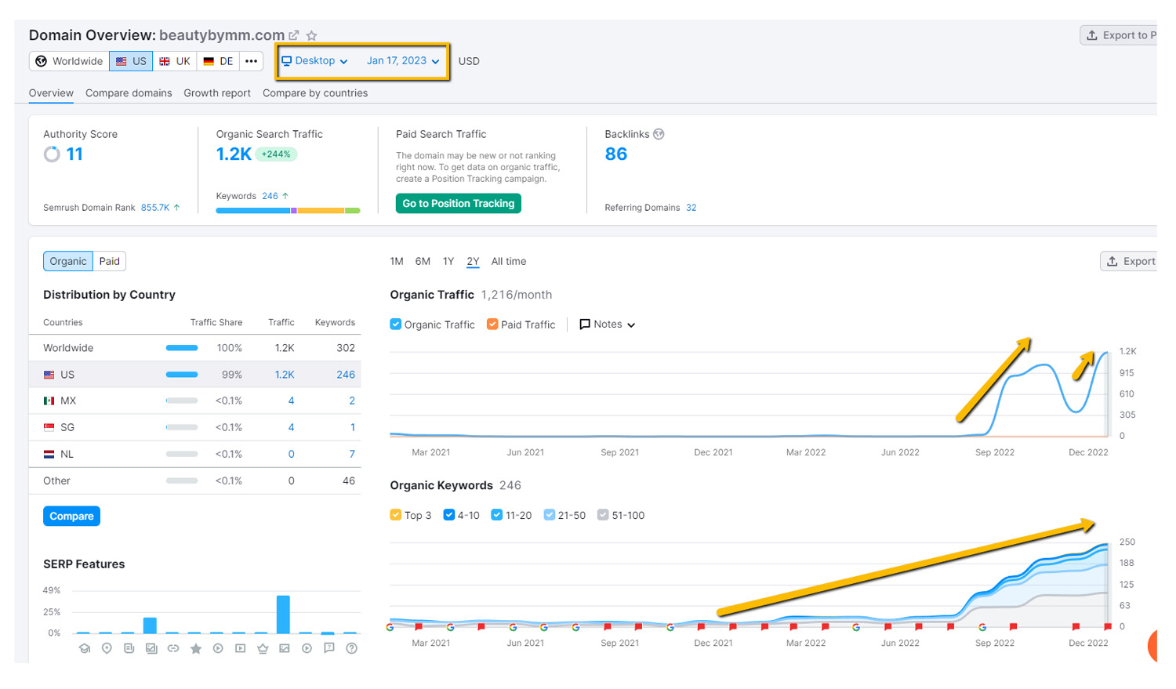Viewport: 1176px width, 689px height.
Task: Star beautybymm.com as a favorite
Action: pos(311,35)
